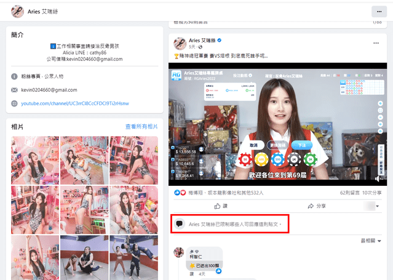
Task: Click the Aries page name in top header
Action: (42, 12)
